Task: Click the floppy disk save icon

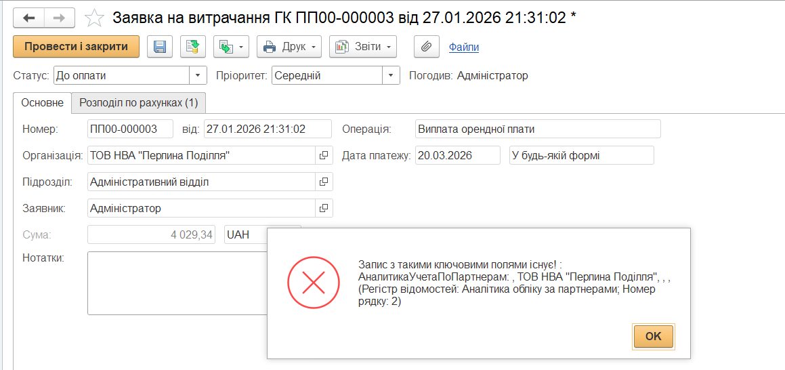Action: click(160, 47)
